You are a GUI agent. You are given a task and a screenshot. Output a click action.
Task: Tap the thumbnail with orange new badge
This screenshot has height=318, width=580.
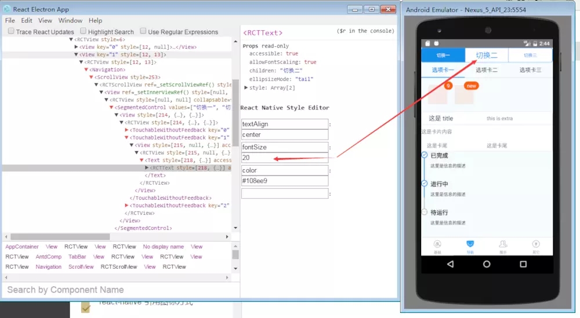click(x=464, y=94)
